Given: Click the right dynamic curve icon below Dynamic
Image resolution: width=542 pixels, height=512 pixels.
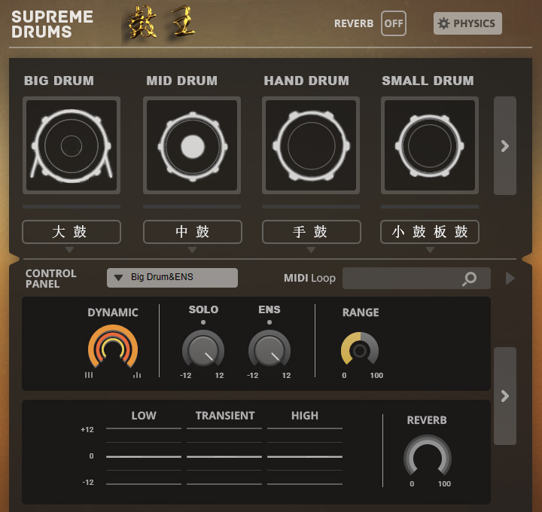Looking at the screenshot, I should tap(137, 375).
